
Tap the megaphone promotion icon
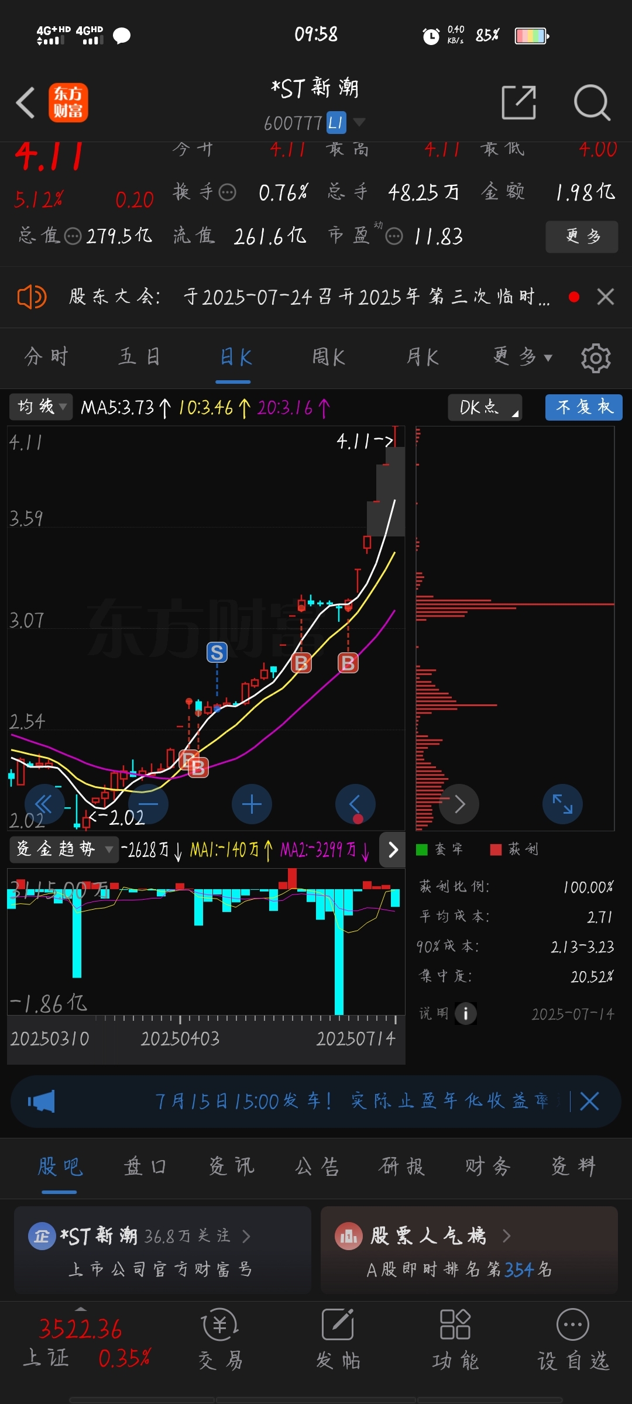coord(41,1101)
